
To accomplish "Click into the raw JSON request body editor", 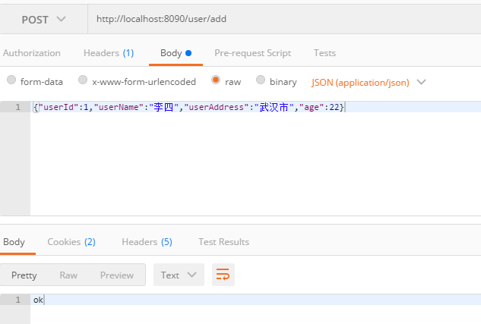I will pos(255,159).
